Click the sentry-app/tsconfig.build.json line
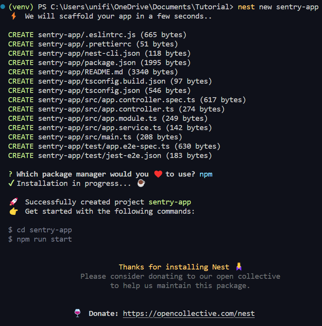 pyautogui.click(x=110, y=81)
